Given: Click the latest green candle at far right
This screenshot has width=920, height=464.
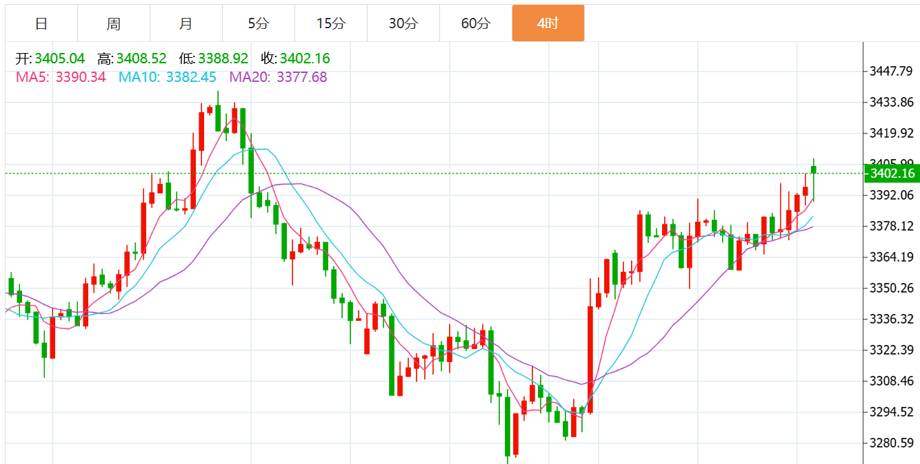Looking at the screenshot, I should click(814, 169).
